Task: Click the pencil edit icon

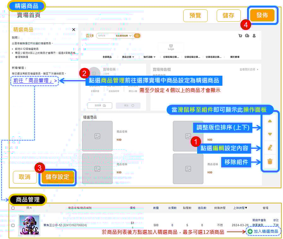Action: (270, 148)
